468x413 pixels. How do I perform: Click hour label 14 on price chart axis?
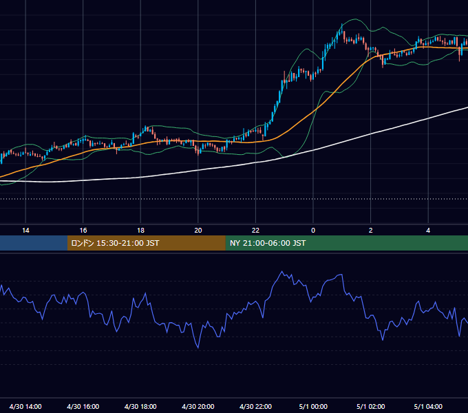[25, 231]
